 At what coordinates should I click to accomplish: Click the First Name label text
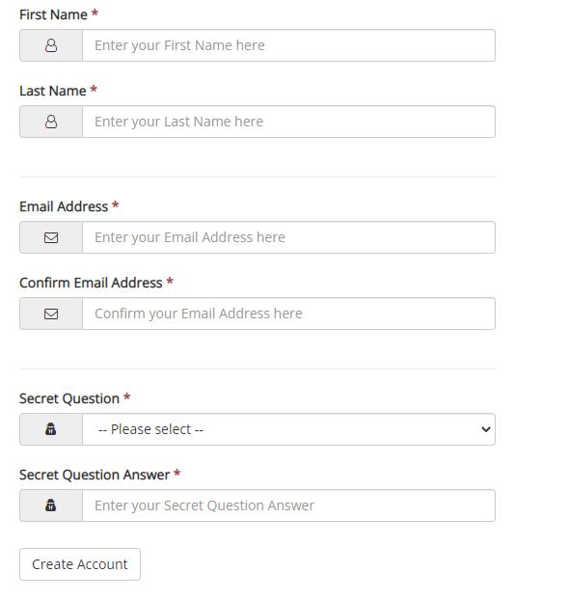(x=53, y=14)
